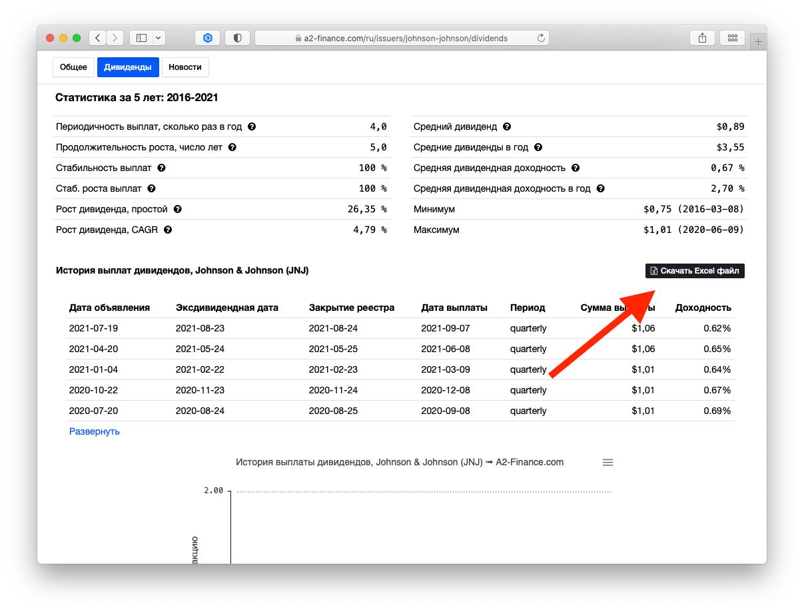This screenshot has width=804, height=613.
Task: Download the Excel file button
Action: point(695,271)
